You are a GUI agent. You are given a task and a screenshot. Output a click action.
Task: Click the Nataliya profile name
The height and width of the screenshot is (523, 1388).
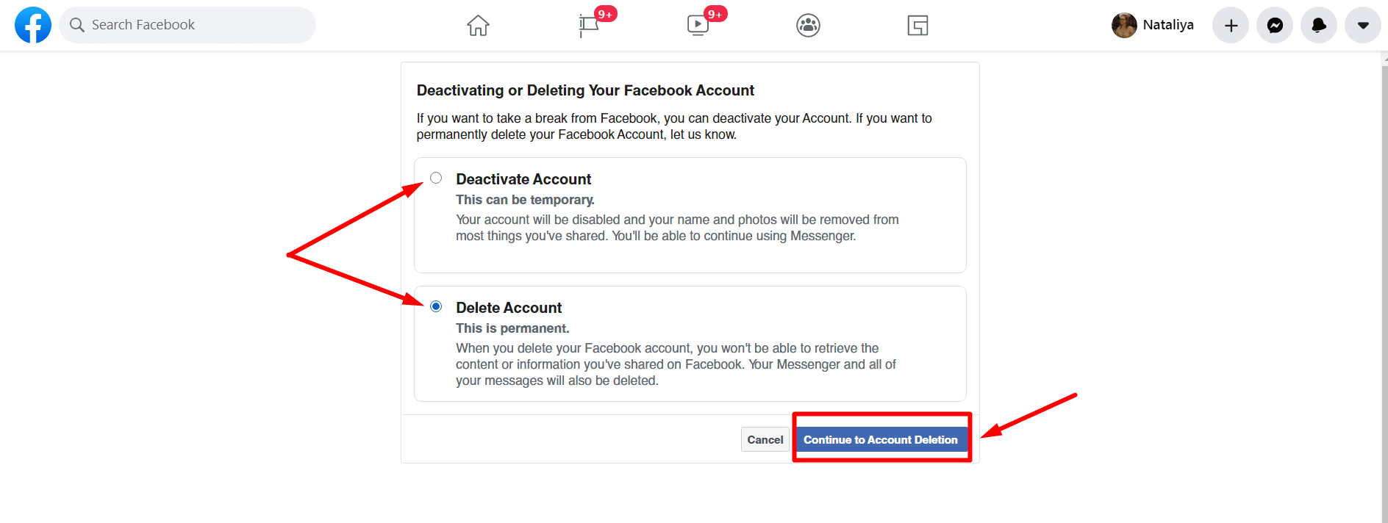pos(1168,24)
